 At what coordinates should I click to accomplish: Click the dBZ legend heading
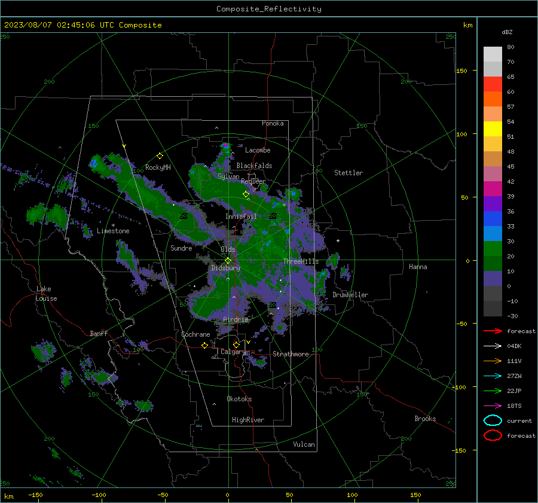(x=507, y=32)
